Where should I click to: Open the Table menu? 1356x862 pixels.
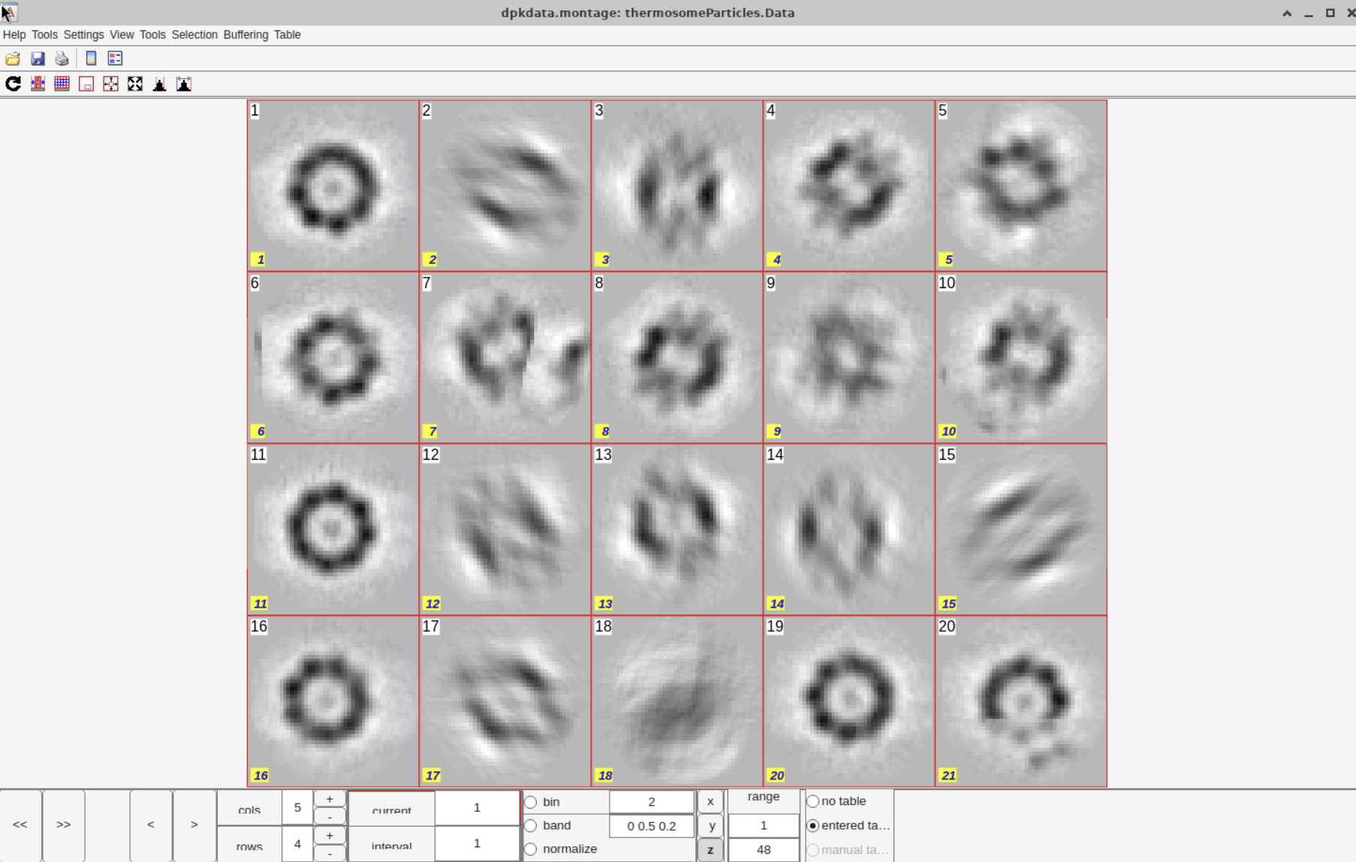pos(287,35)
